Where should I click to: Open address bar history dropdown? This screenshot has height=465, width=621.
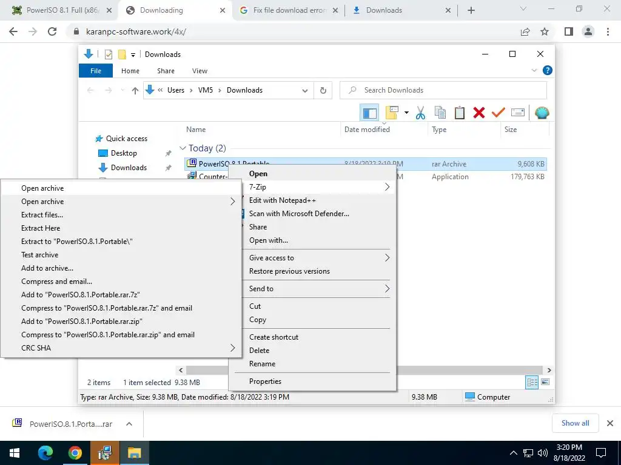305,91
